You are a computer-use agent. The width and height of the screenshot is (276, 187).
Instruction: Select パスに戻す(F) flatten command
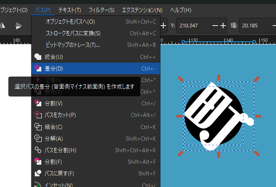click(x=96, y=174)
